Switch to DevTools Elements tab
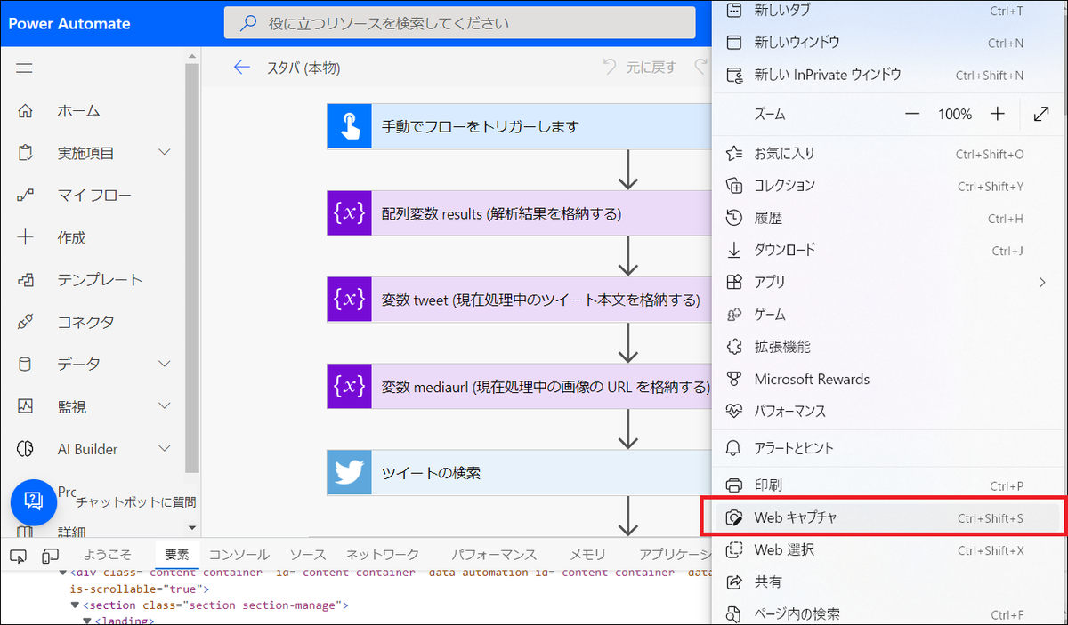 coord(176,555)
